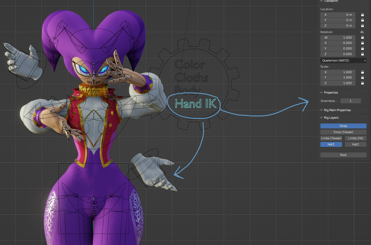Click the Disembod... property value field

click(350, 101)
